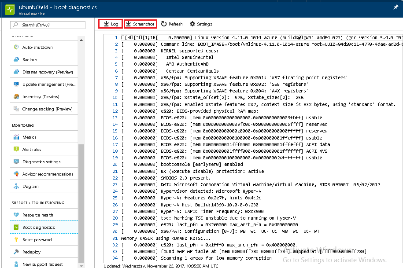Click the MONITORING section heading
Image resolution: width=403 pixels, height=268 pixels.
23,125
